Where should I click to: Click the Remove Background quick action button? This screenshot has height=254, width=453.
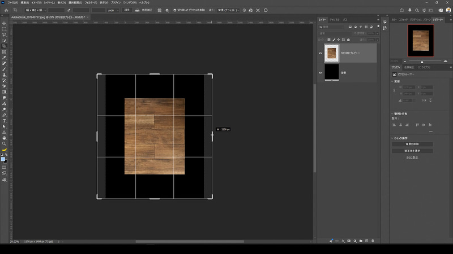(x=412, y=144)
